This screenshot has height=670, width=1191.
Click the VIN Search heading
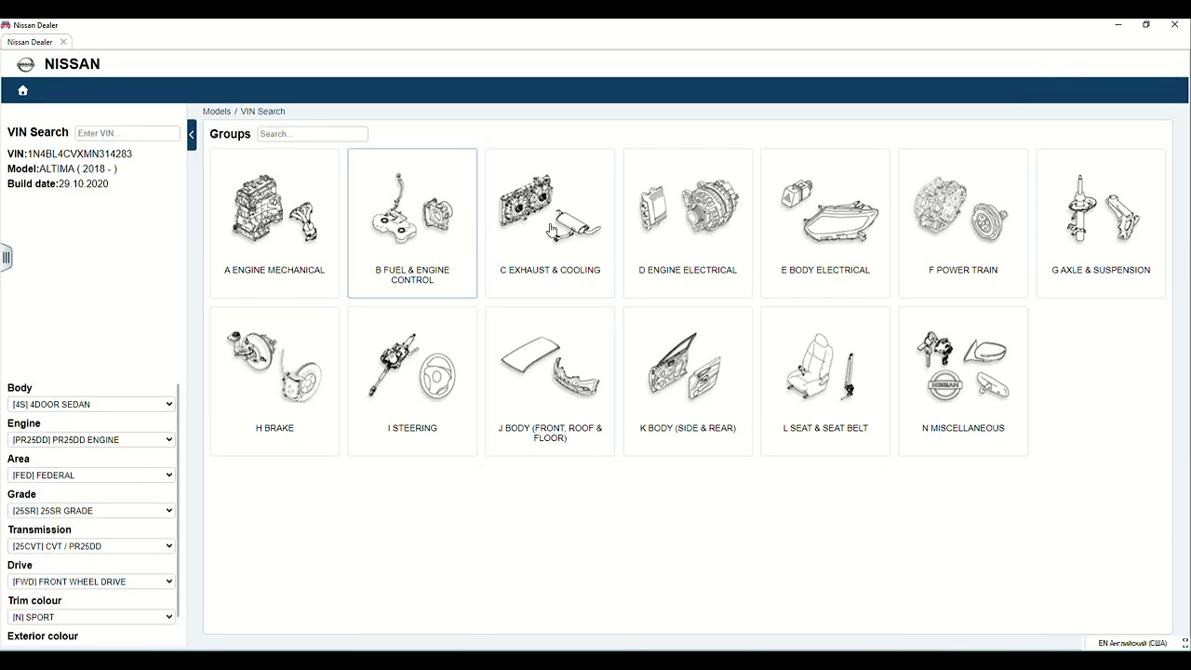click(38, 132)
